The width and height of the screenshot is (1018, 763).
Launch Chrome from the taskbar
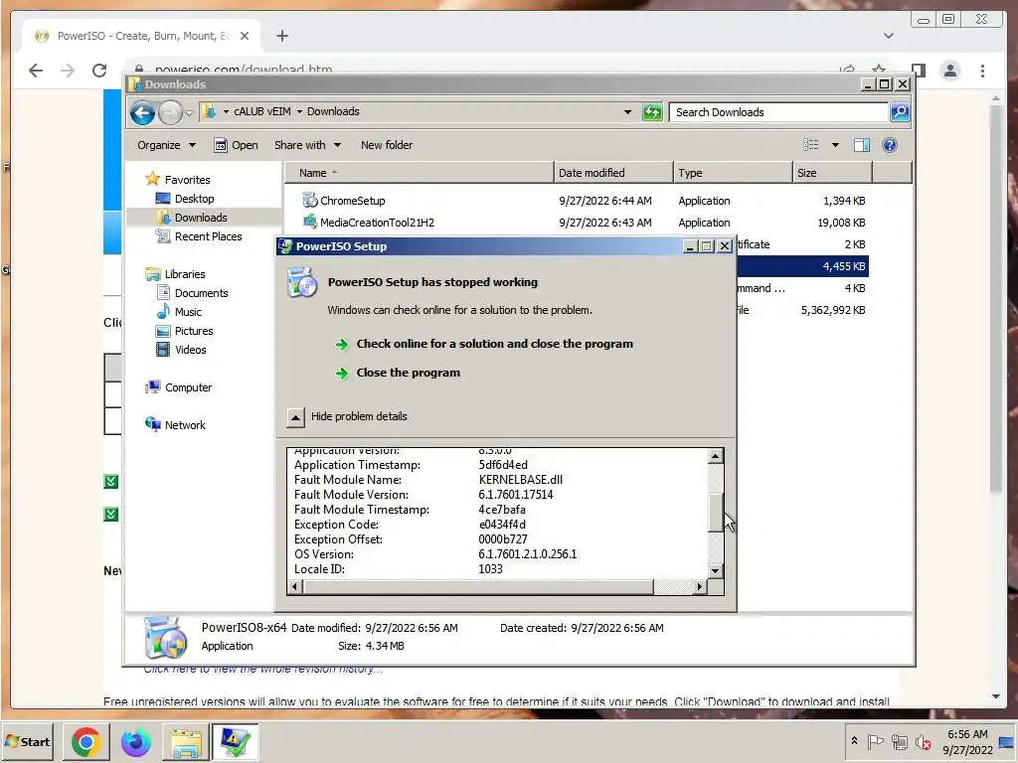click(x=85, y=741)
